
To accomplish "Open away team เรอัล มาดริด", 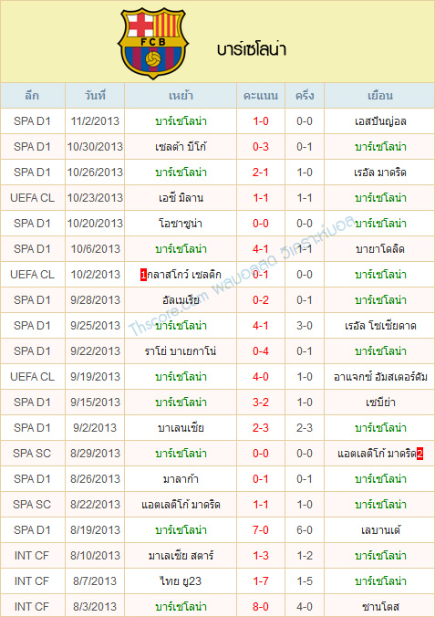I will pyautogui.click(x=380, y=173).
